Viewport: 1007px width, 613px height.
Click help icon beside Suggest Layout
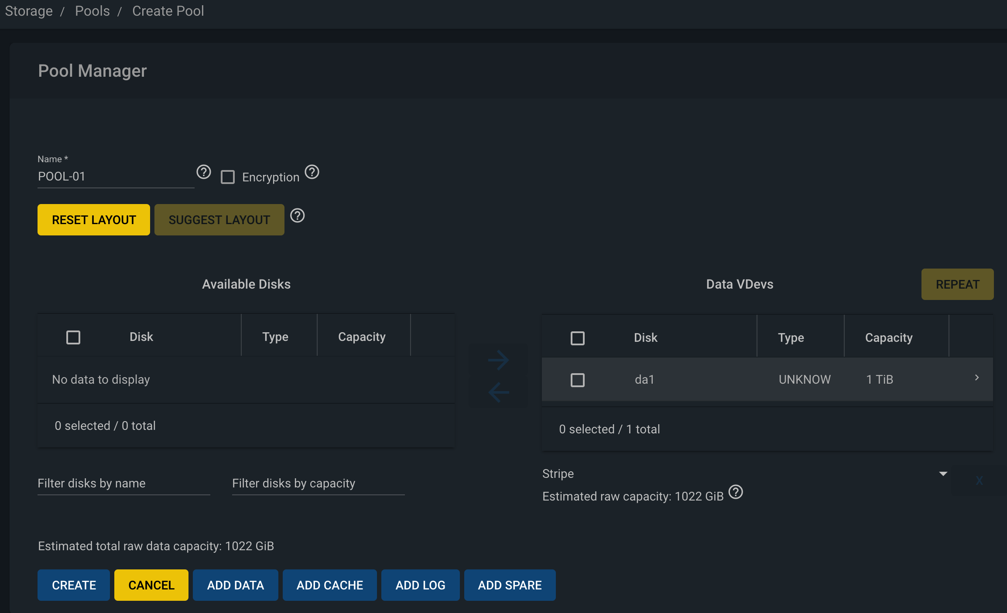coord(298,216)
